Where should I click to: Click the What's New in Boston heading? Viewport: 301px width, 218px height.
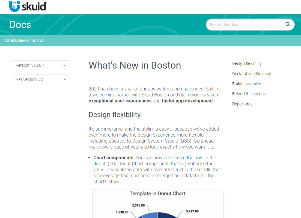coord(135,65)
